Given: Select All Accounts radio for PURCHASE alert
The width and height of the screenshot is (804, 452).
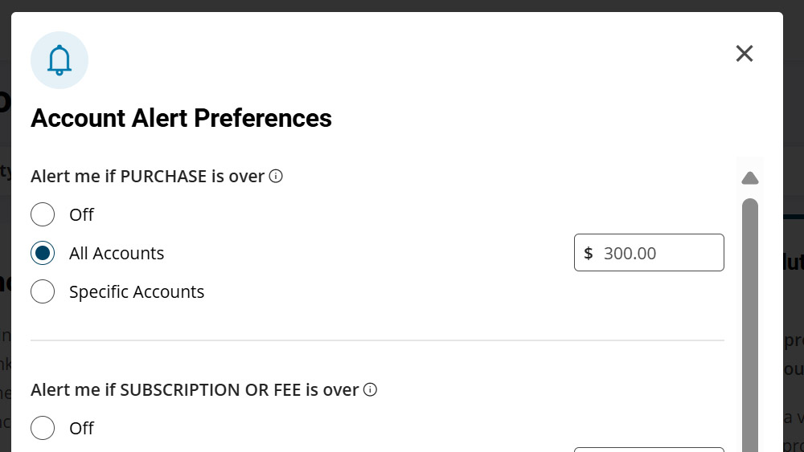Looking at the screenshot, I should point(43,253).
